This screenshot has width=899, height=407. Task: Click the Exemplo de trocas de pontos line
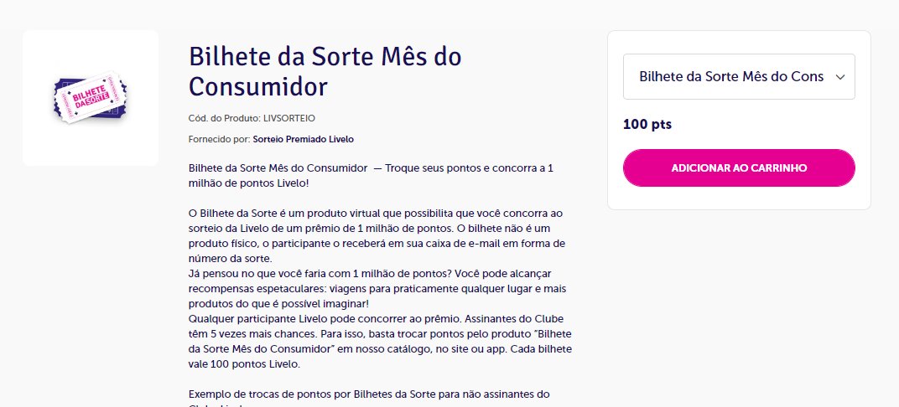coord(369,394)
